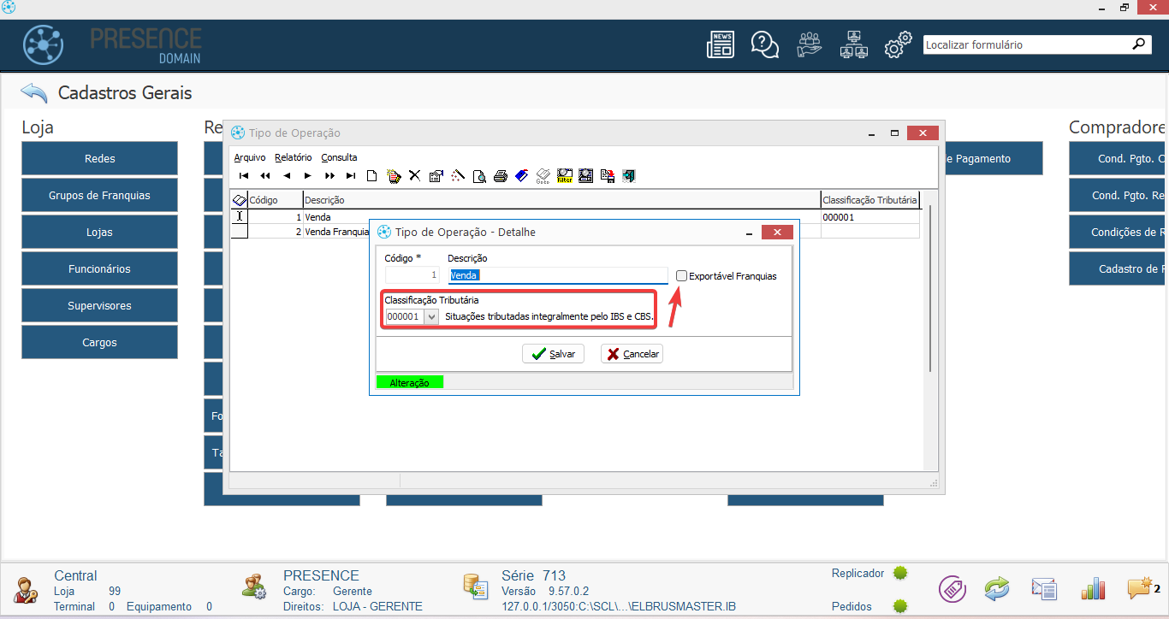Open the Relatório menu
This screenshot has height=619, width=1169.
(293, 157)
